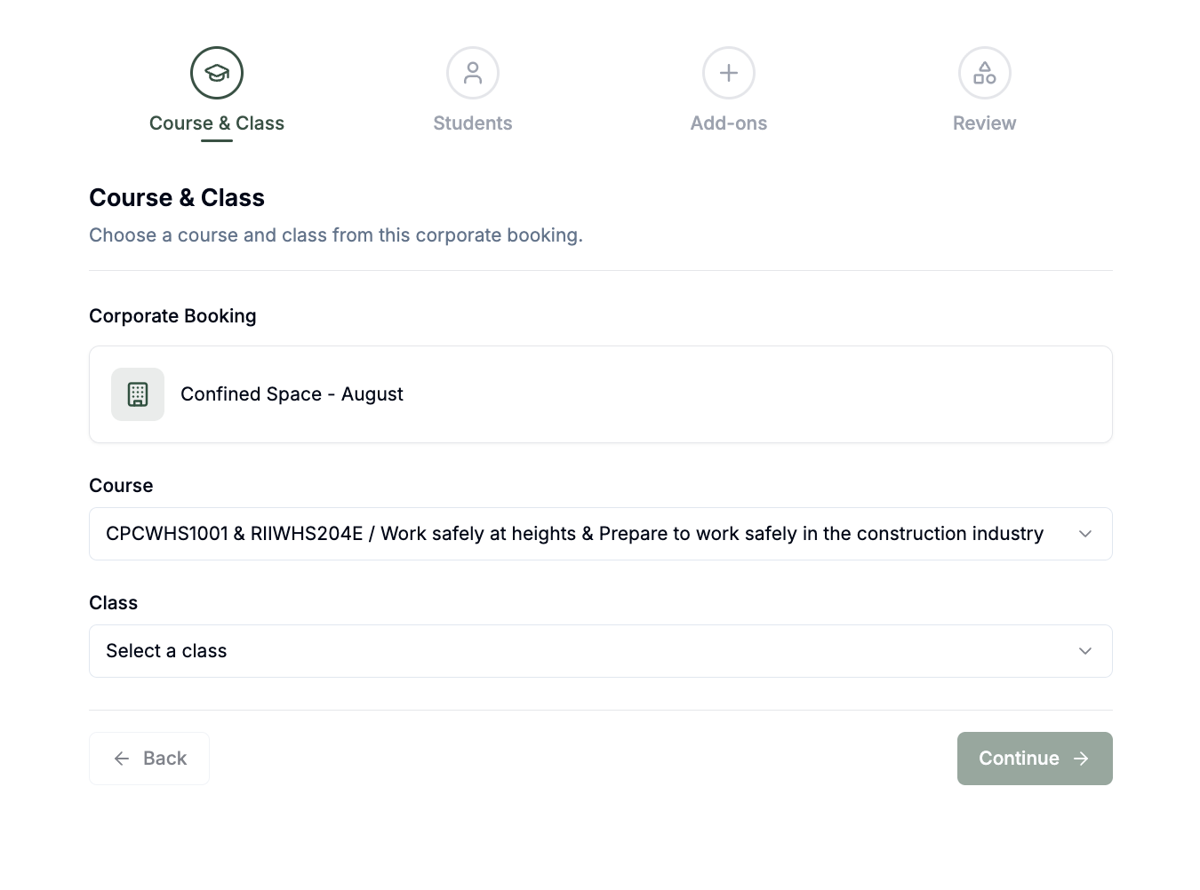
Task: Open the Select a class combo box
Action: pos(601,651)
